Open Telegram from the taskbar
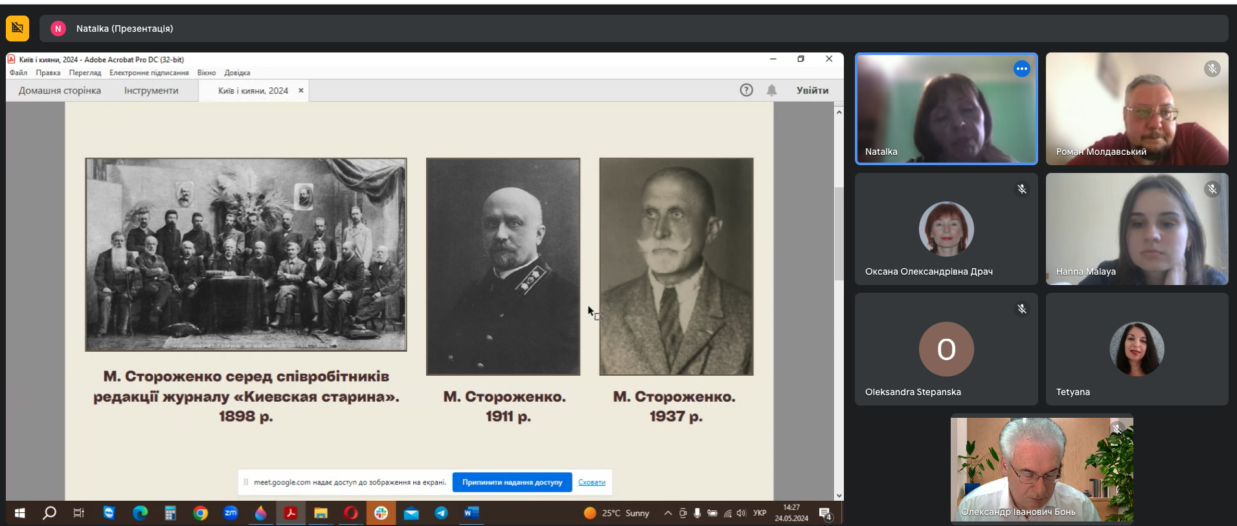This screenshot has width=1237, height=526. pyautogui.click(x=441, y=513)
